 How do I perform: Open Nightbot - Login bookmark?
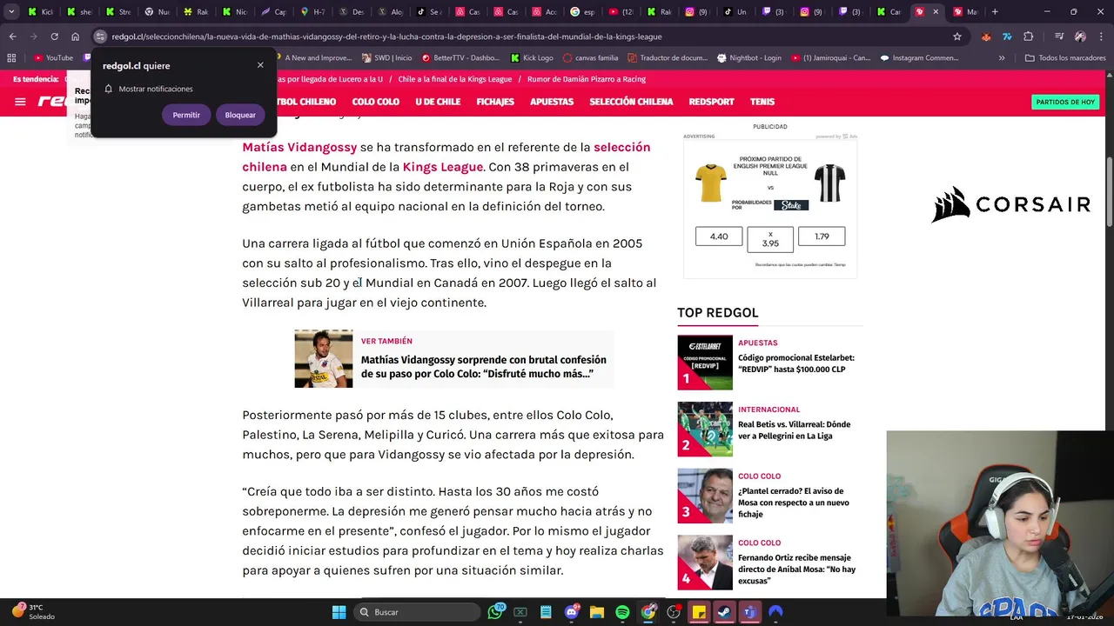[749, 58]
